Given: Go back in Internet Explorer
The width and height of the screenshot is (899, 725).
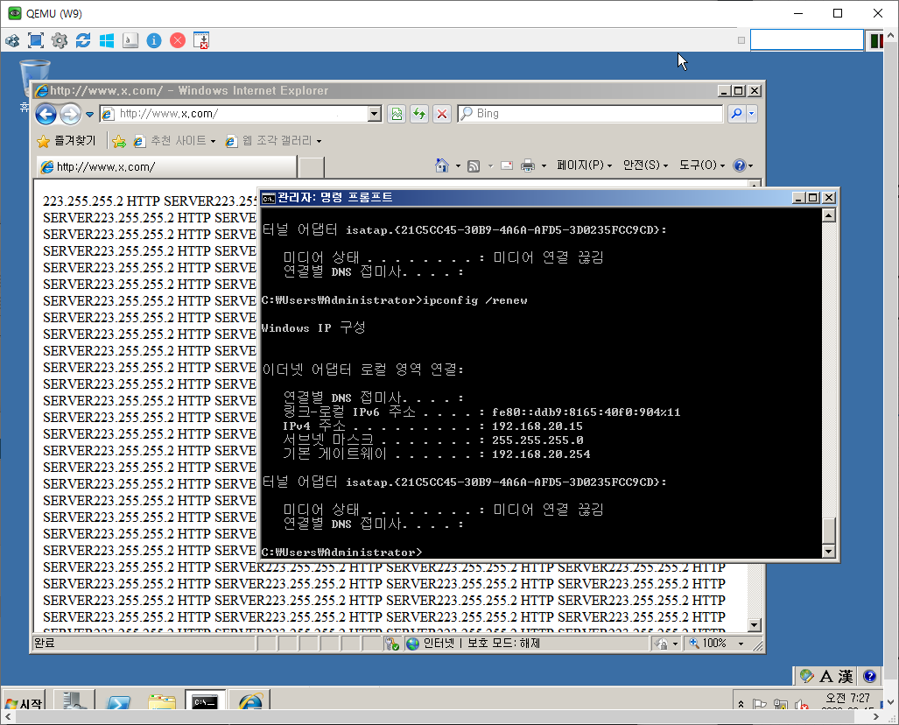Looking at the screenshot, I should coord(46,114).
